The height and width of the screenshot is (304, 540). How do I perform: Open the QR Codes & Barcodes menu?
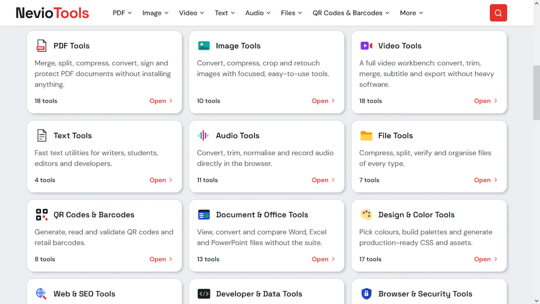pyautogui.click(x=351, y=13)
